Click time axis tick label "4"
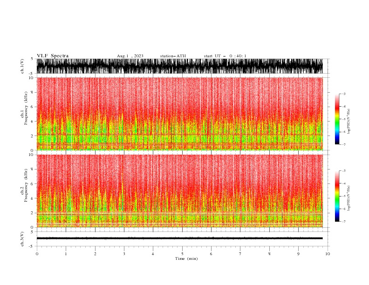 (153, 254)
